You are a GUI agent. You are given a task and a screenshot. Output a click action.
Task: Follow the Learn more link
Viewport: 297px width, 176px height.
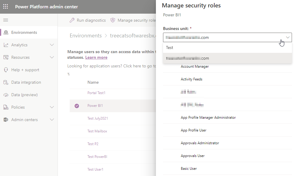point(96,58)
